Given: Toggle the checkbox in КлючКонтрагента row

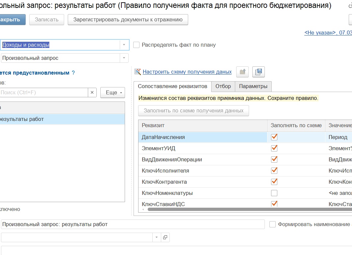Looking at the screenshot, I should click(x=274, y=182).
